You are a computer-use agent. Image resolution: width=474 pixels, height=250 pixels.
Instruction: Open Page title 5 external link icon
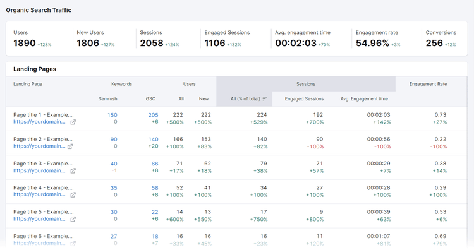[73, 220]
